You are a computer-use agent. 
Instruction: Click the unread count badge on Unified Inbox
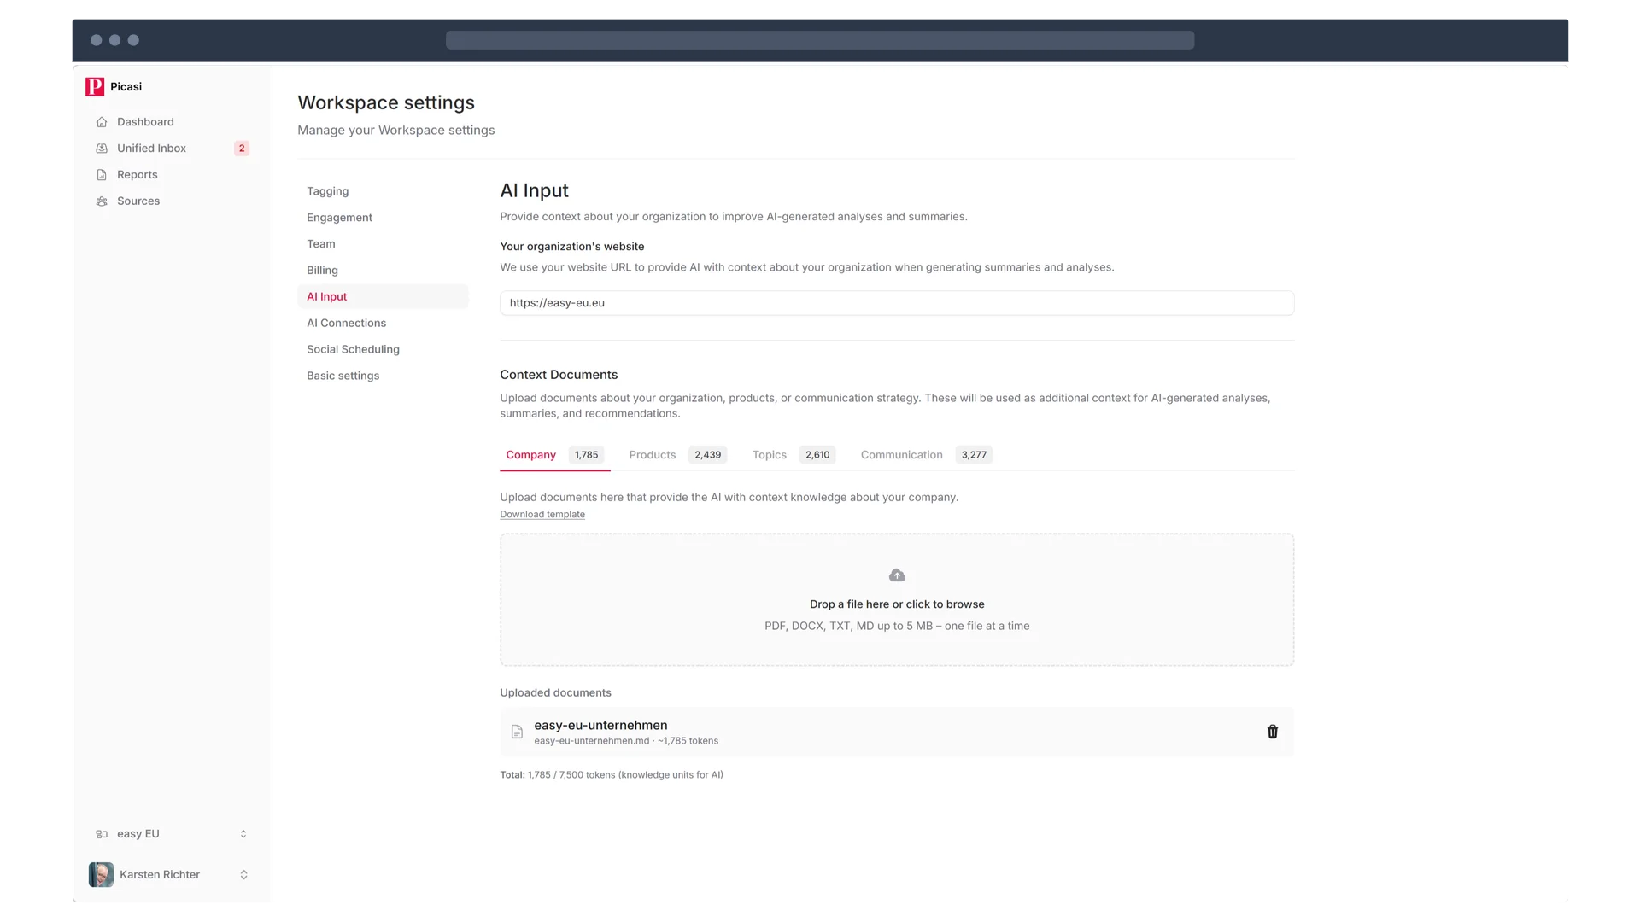point(242,149)
